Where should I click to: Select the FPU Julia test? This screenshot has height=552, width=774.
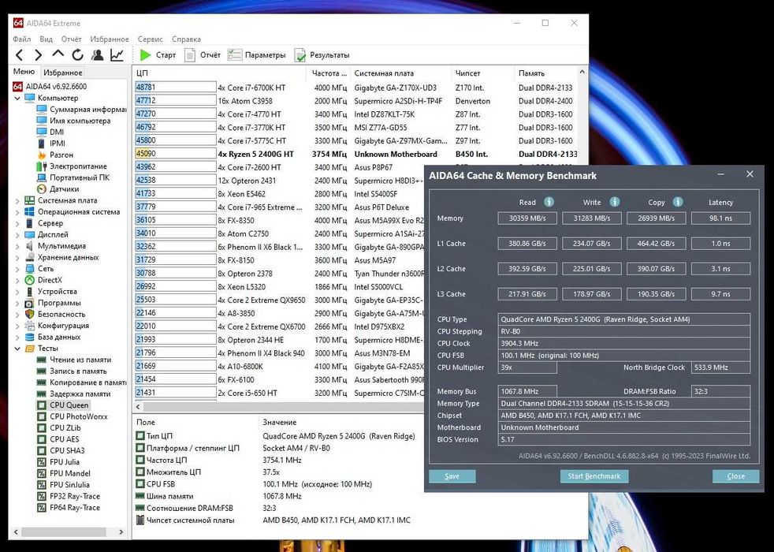[58, 461]
